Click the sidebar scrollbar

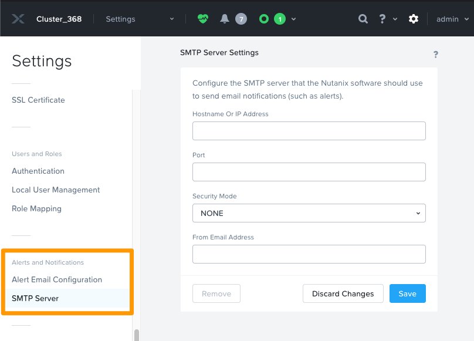pos(137,335)
